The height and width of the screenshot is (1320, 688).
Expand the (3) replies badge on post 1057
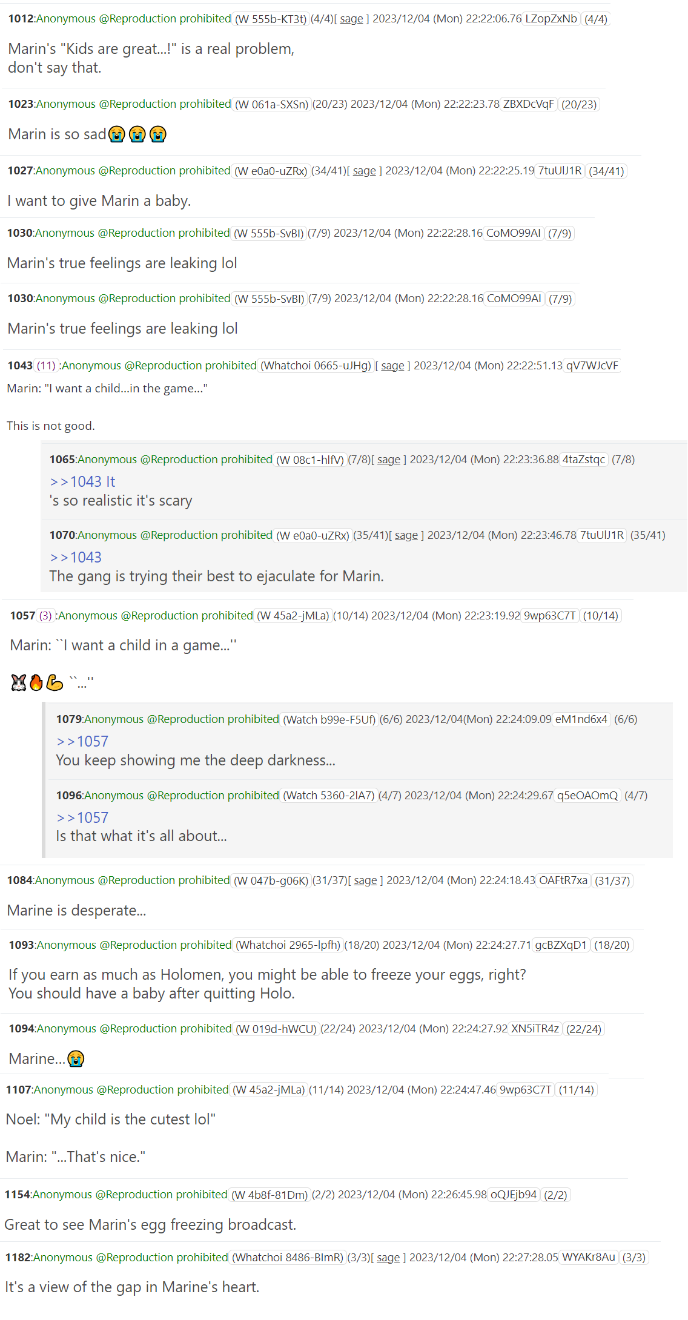pyautogui.click(x=45, y=616)
